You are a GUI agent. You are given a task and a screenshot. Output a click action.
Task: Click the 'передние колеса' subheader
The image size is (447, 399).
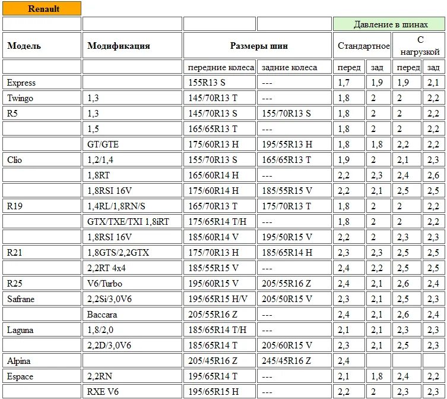[219, 67]
